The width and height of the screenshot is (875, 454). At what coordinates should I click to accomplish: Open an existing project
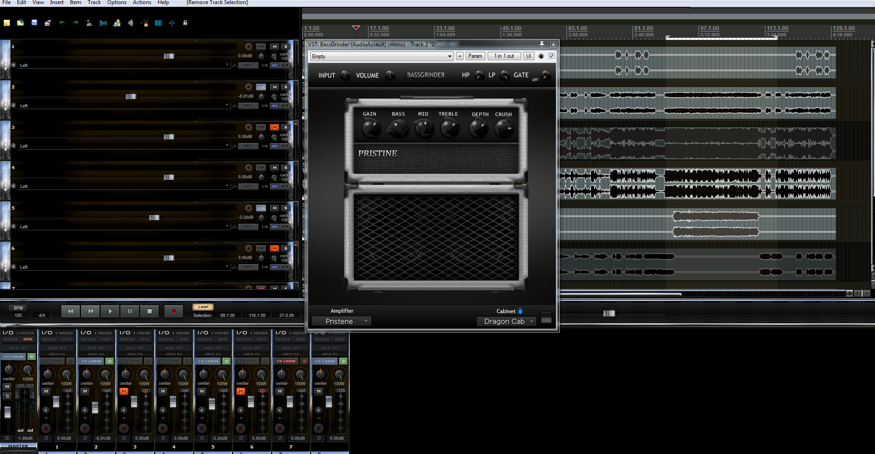pos(21,23)
